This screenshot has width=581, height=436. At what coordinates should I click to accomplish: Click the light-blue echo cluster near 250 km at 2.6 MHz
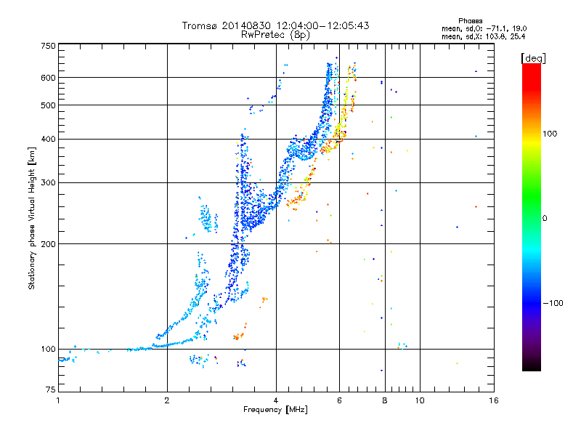pos(208,219)
